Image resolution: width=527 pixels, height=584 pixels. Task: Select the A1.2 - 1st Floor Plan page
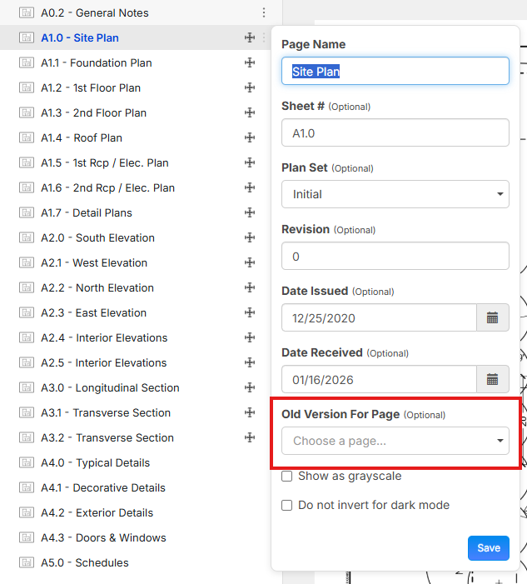click(91, 88)
